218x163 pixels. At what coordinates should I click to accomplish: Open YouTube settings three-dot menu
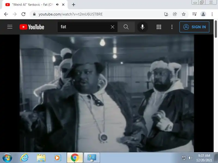[x=172, y=27]
